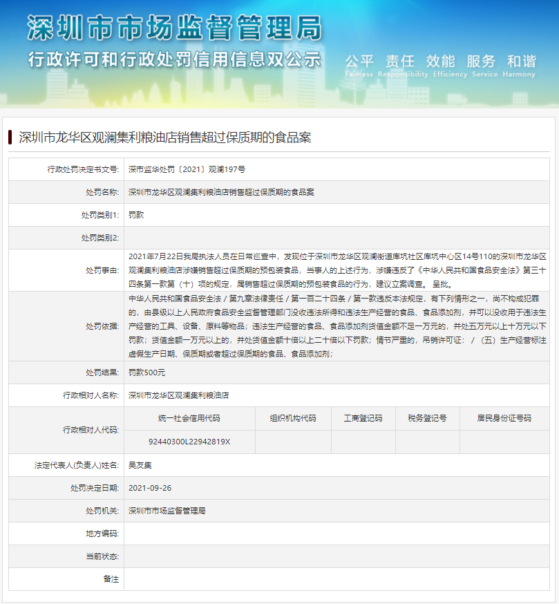Select the 罚款 penalty type value
The image size is (559, 604).
pos(136,215)
